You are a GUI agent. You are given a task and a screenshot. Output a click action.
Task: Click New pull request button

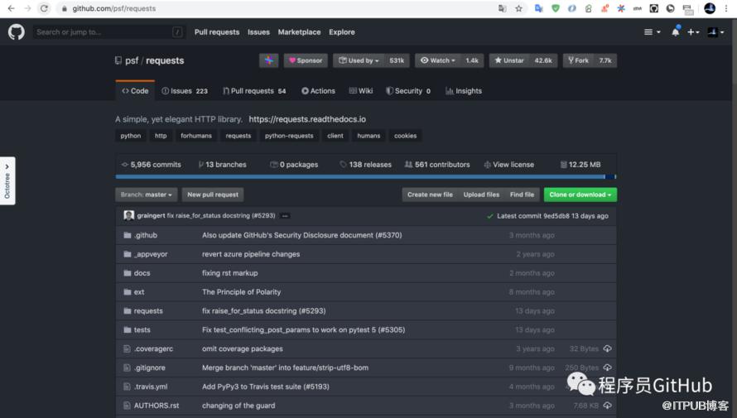213,195
